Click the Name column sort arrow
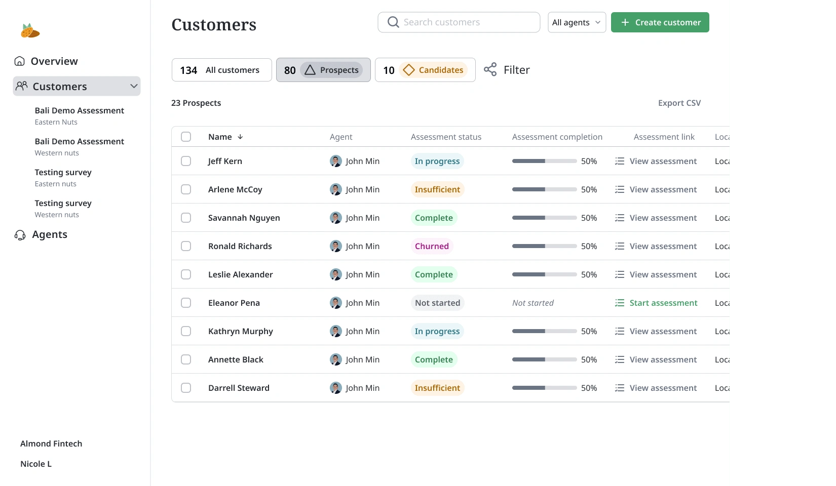Image resolution: width=836 pixels, height=486 pixels. tap(240, 137)
